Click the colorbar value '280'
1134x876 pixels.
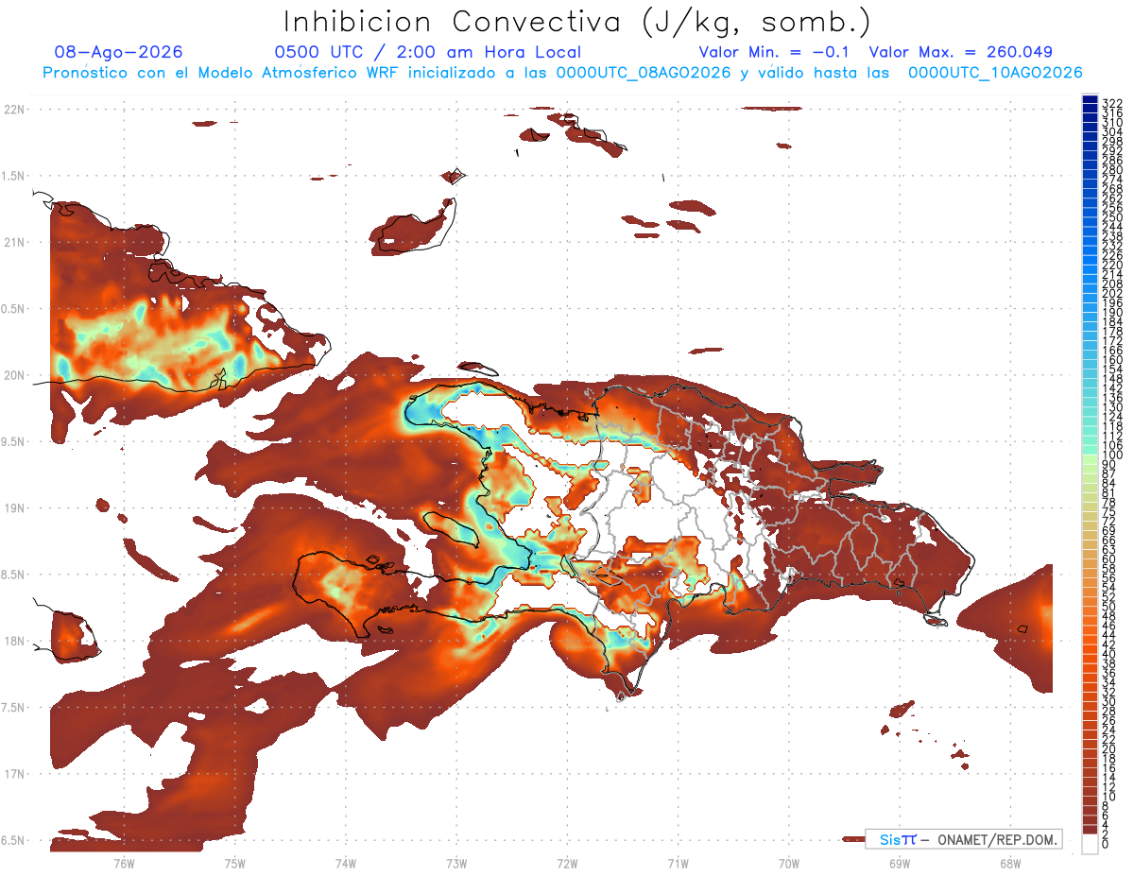(1112, 169)
